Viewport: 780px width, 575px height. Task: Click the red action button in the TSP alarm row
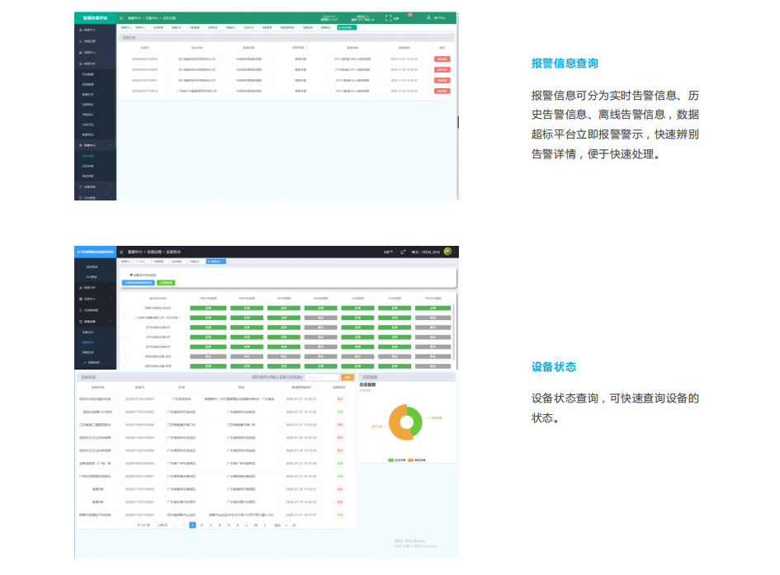tap(442, 69)
